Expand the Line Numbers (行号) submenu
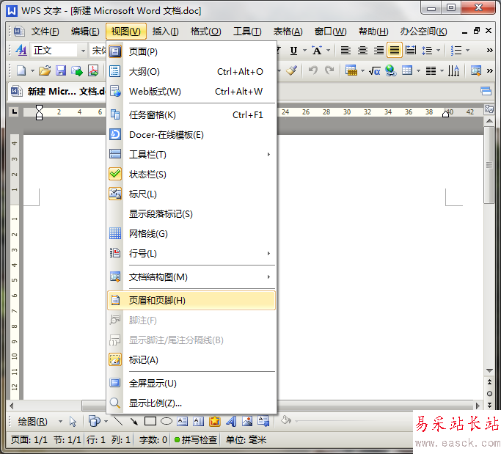Viewport: 501px width, 454px height. click(x=191, y=254)
